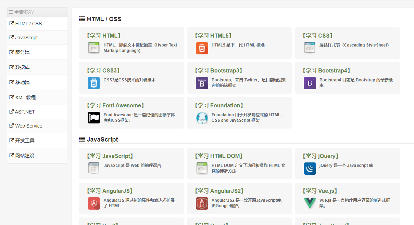
Task: Click the red AngularJS shield icon
Action: click(94, 203)
